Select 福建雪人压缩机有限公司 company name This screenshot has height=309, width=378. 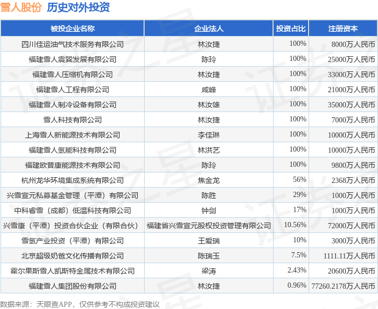[x=73, y=75]
